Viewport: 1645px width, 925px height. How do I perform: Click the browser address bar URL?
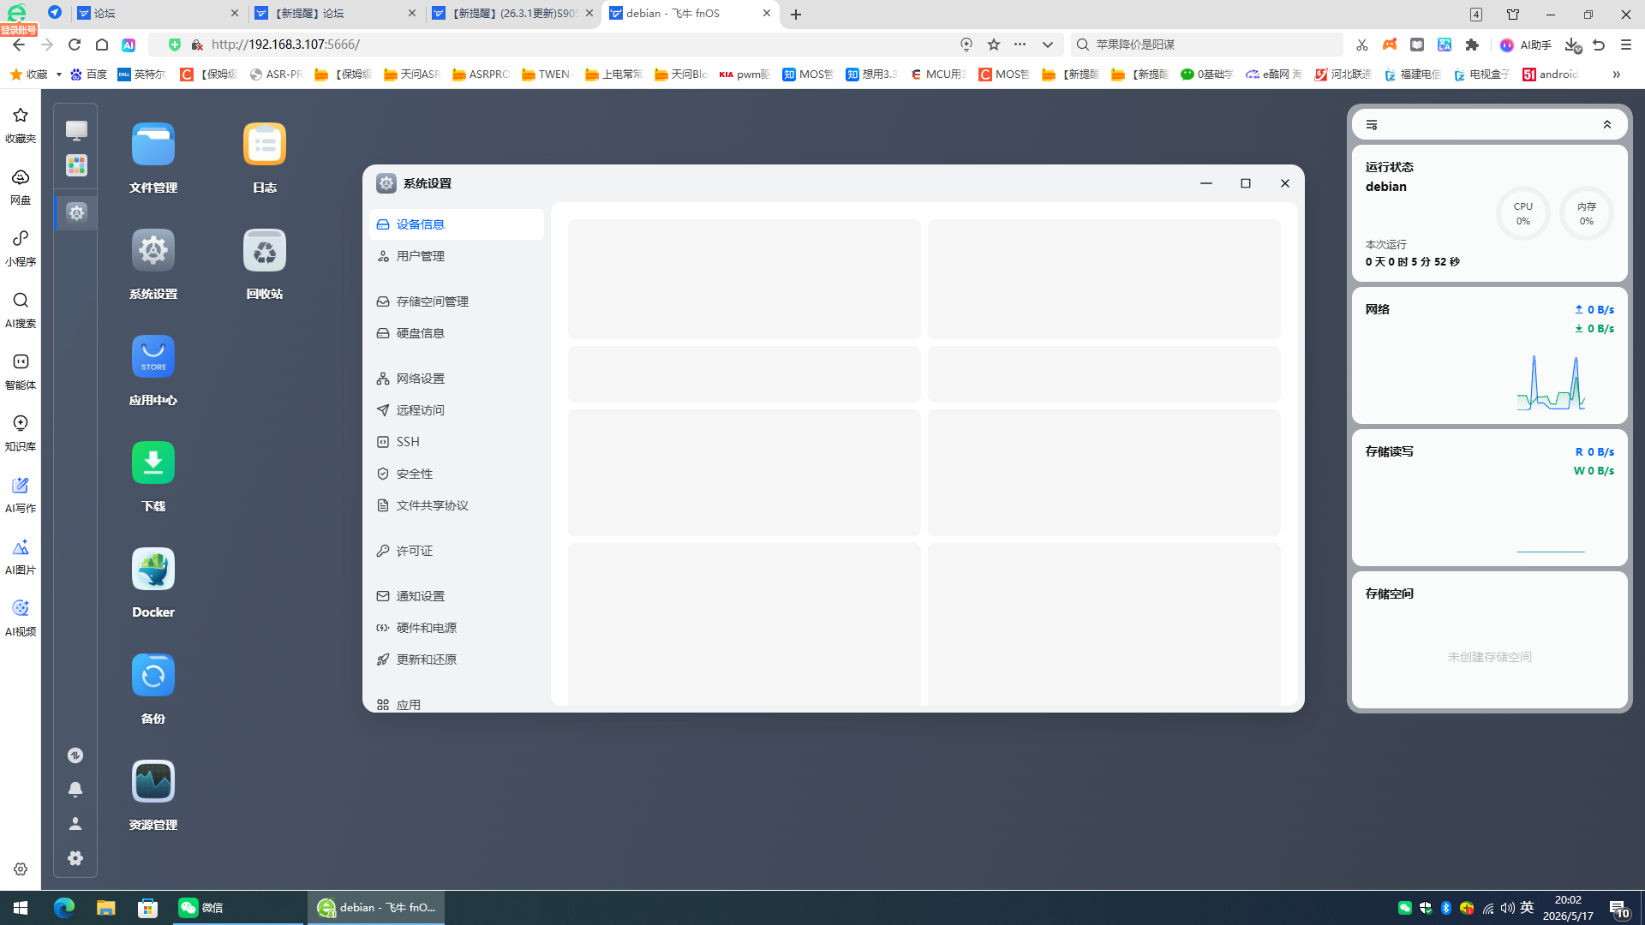(x=285, y=45)
